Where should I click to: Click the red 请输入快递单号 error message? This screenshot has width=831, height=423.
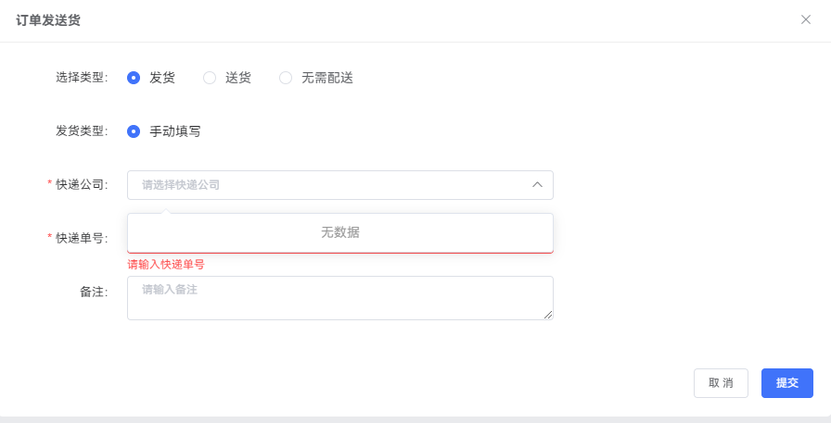coord(166,265)
